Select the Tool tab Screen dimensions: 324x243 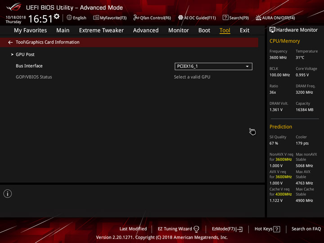pos(225,31)
